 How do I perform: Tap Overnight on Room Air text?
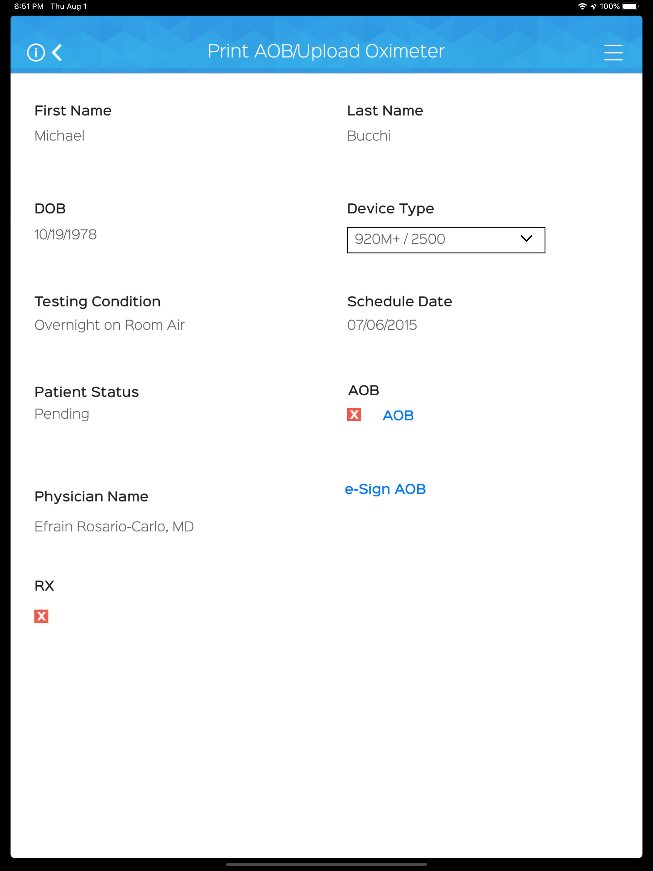109,325
